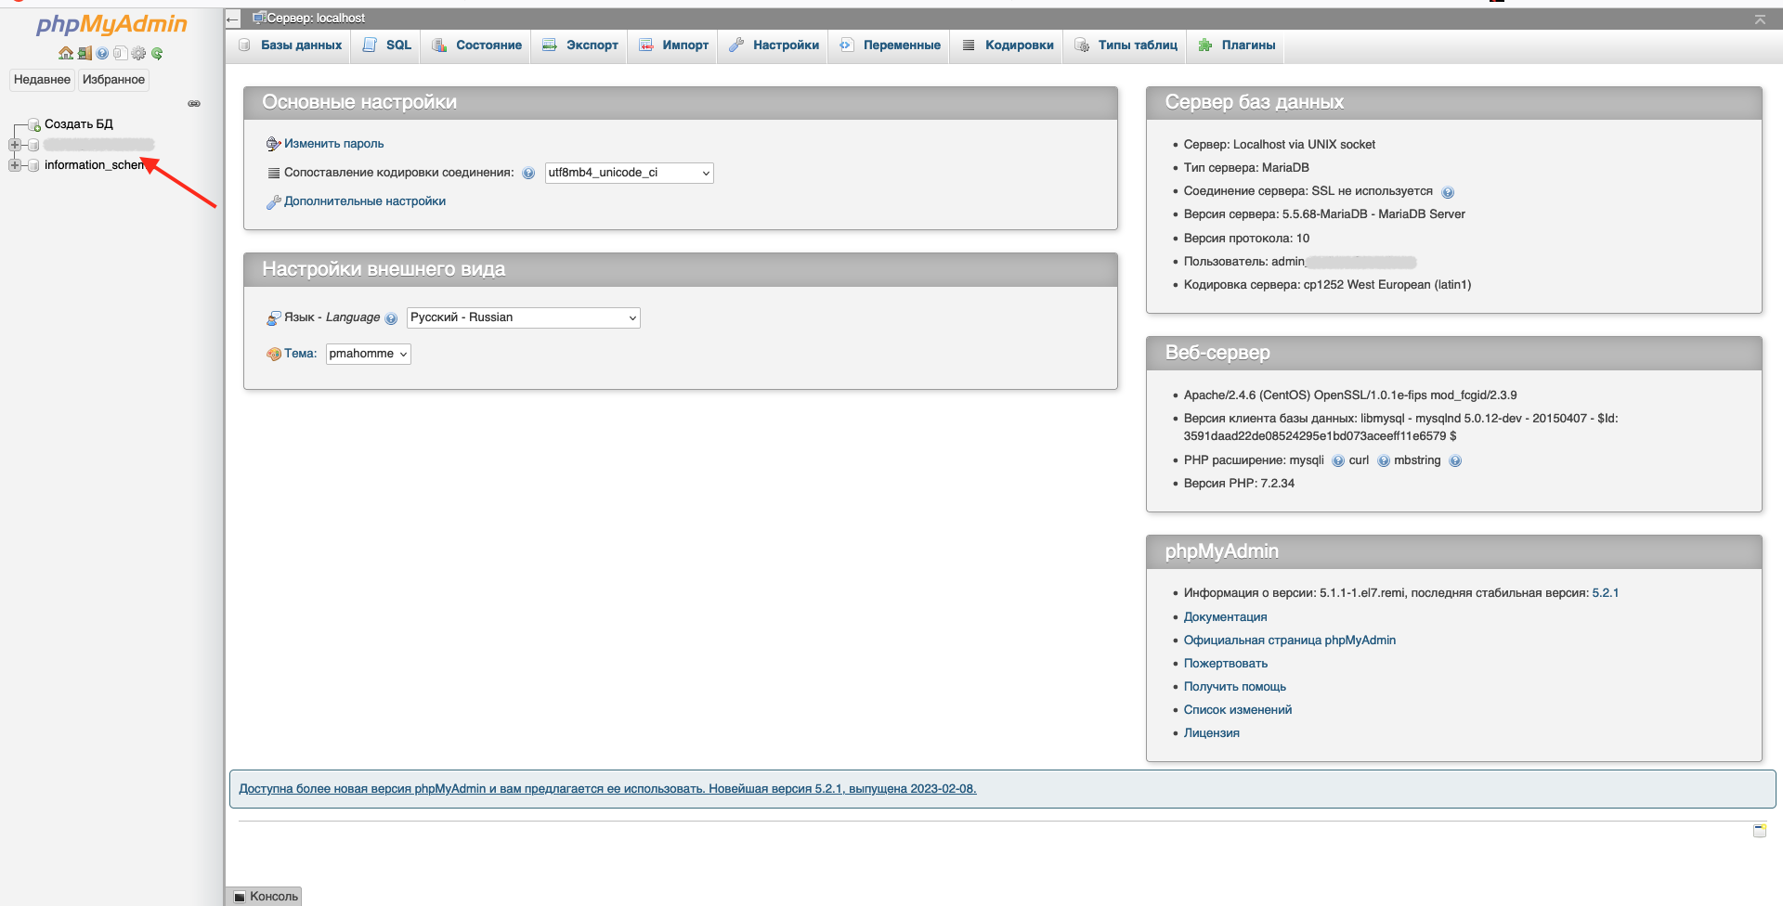Open the Плагины tab
This screenshot has width=1783, height=906.
pyautogui.click(x=1237, y=45)
